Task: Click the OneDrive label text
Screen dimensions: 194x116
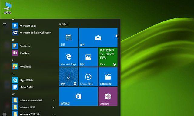Action: coord(25,46)
